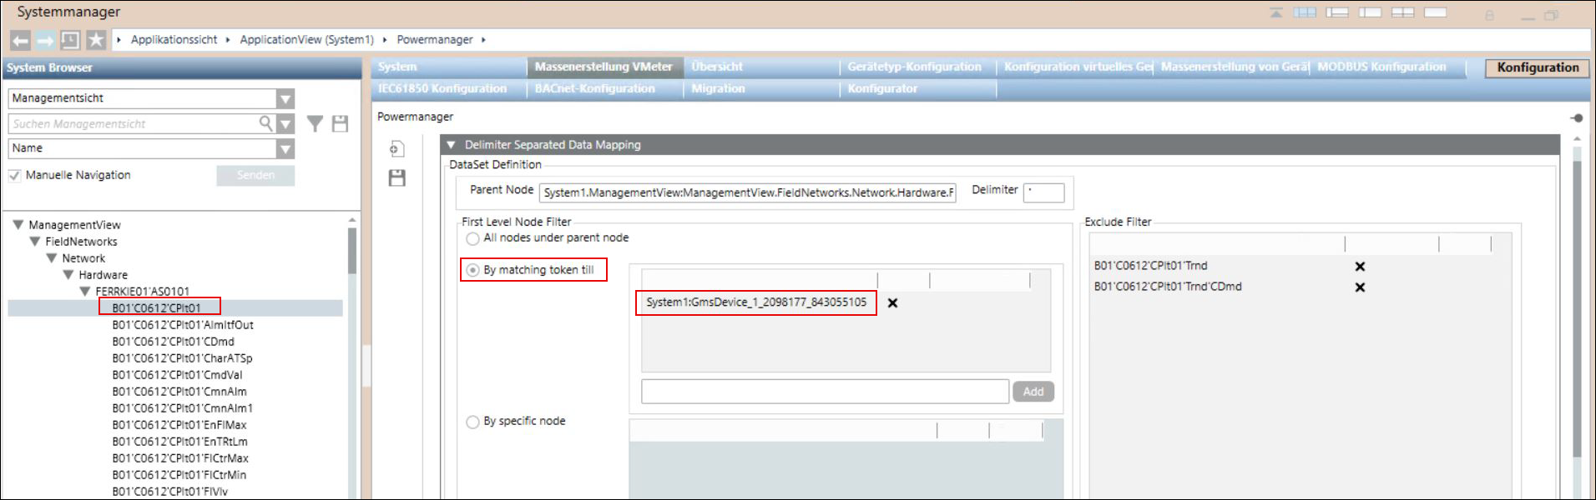Viewport: 1596px width, 500px height.
Task: Open the navigation history icon
Action: 71,40
